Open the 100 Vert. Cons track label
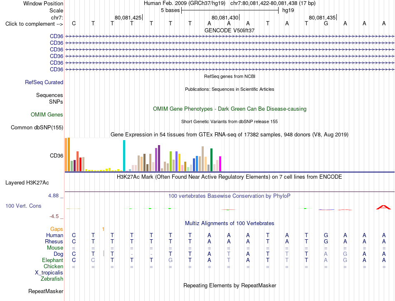 point(23,206)
